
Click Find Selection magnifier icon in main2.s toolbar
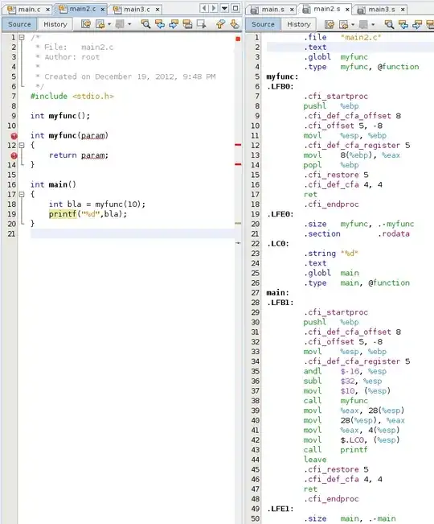coord(389,24)
